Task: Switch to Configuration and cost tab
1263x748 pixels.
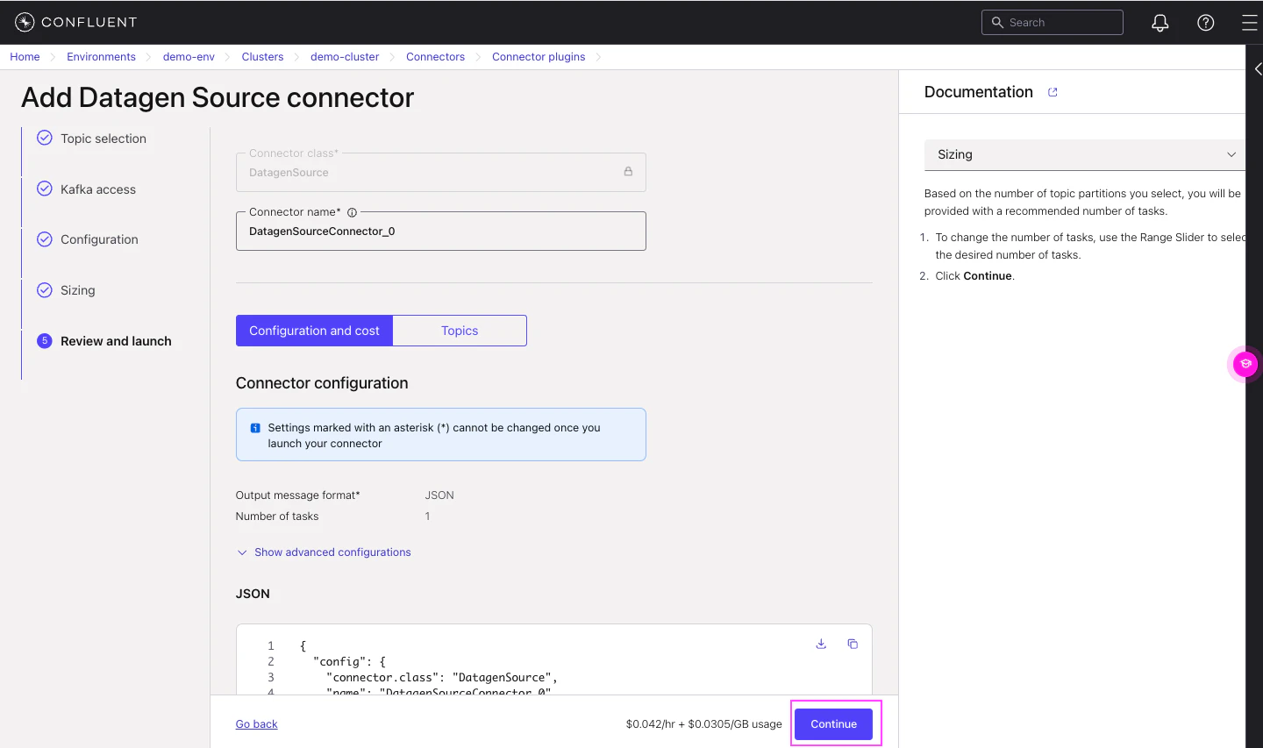Action: tap(314, 331)
